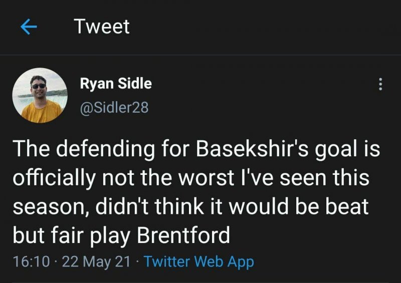Tap the back arrow icon
The width and height of the screenshot is (401, 283).
coord(30,27)
